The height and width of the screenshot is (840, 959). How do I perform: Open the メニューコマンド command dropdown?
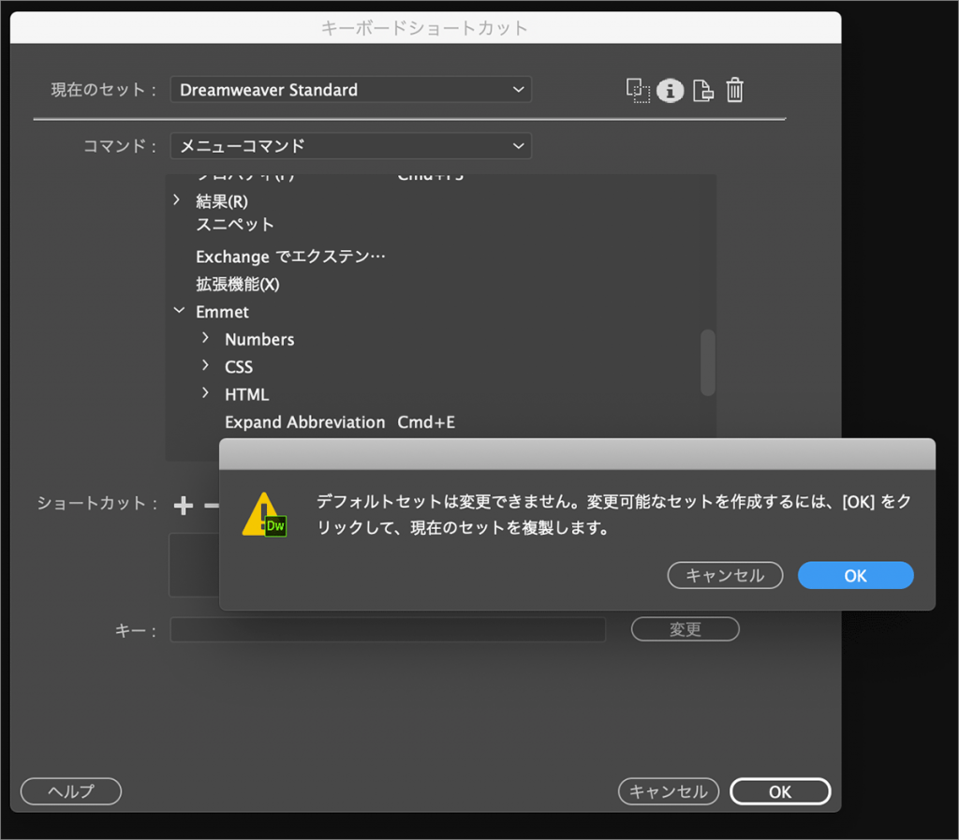pyautogui.click(x=350, y=146)
